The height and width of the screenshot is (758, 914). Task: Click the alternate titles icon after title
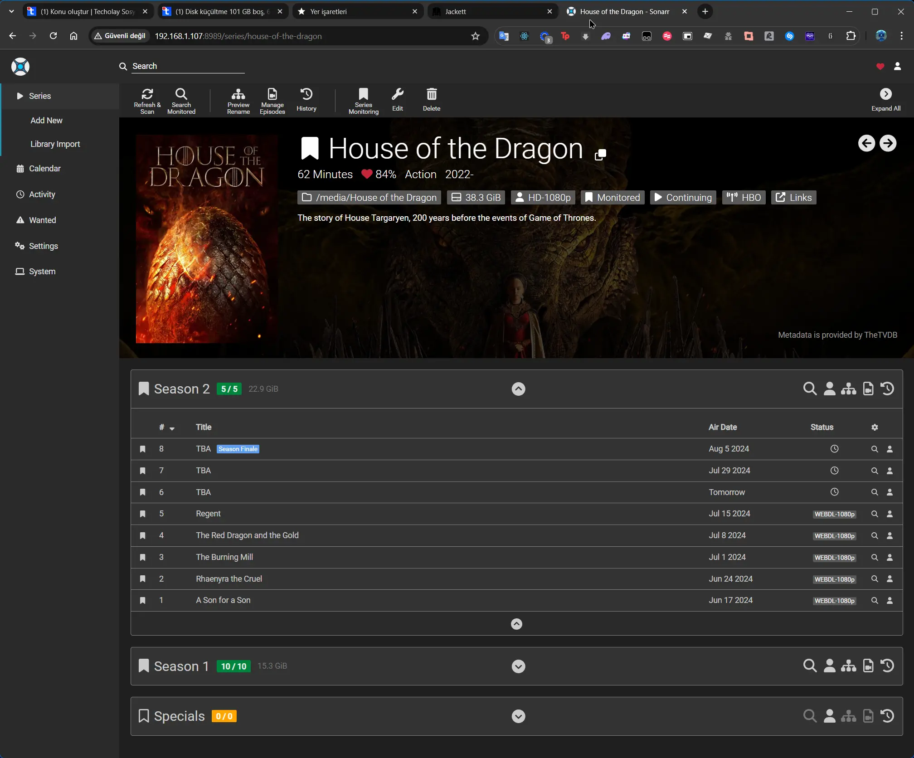[x=600, y=155]
